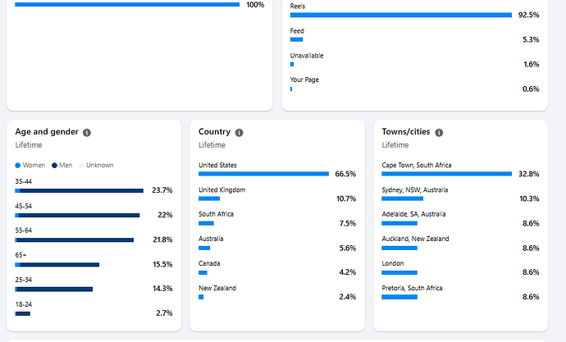
Task: Select the United States country bar
Action: pyautogui.click(x=263, y=174)
